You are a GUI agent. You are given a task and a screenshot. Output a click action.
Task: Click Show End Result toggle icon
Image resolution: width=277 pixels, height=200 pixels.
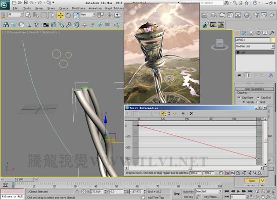coord(248,75)
